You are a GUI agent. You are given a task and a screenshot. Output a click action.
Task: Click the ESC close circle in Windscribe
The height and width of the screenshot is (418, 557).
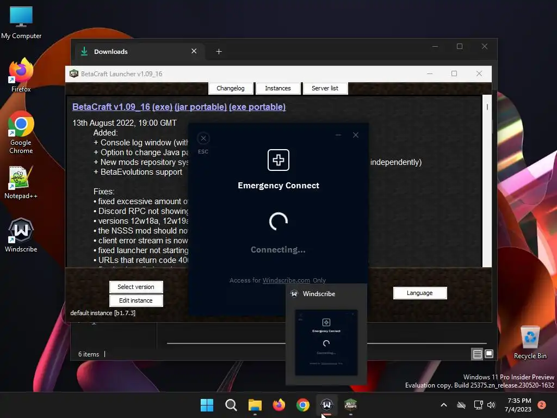click(x=203, y=138)
